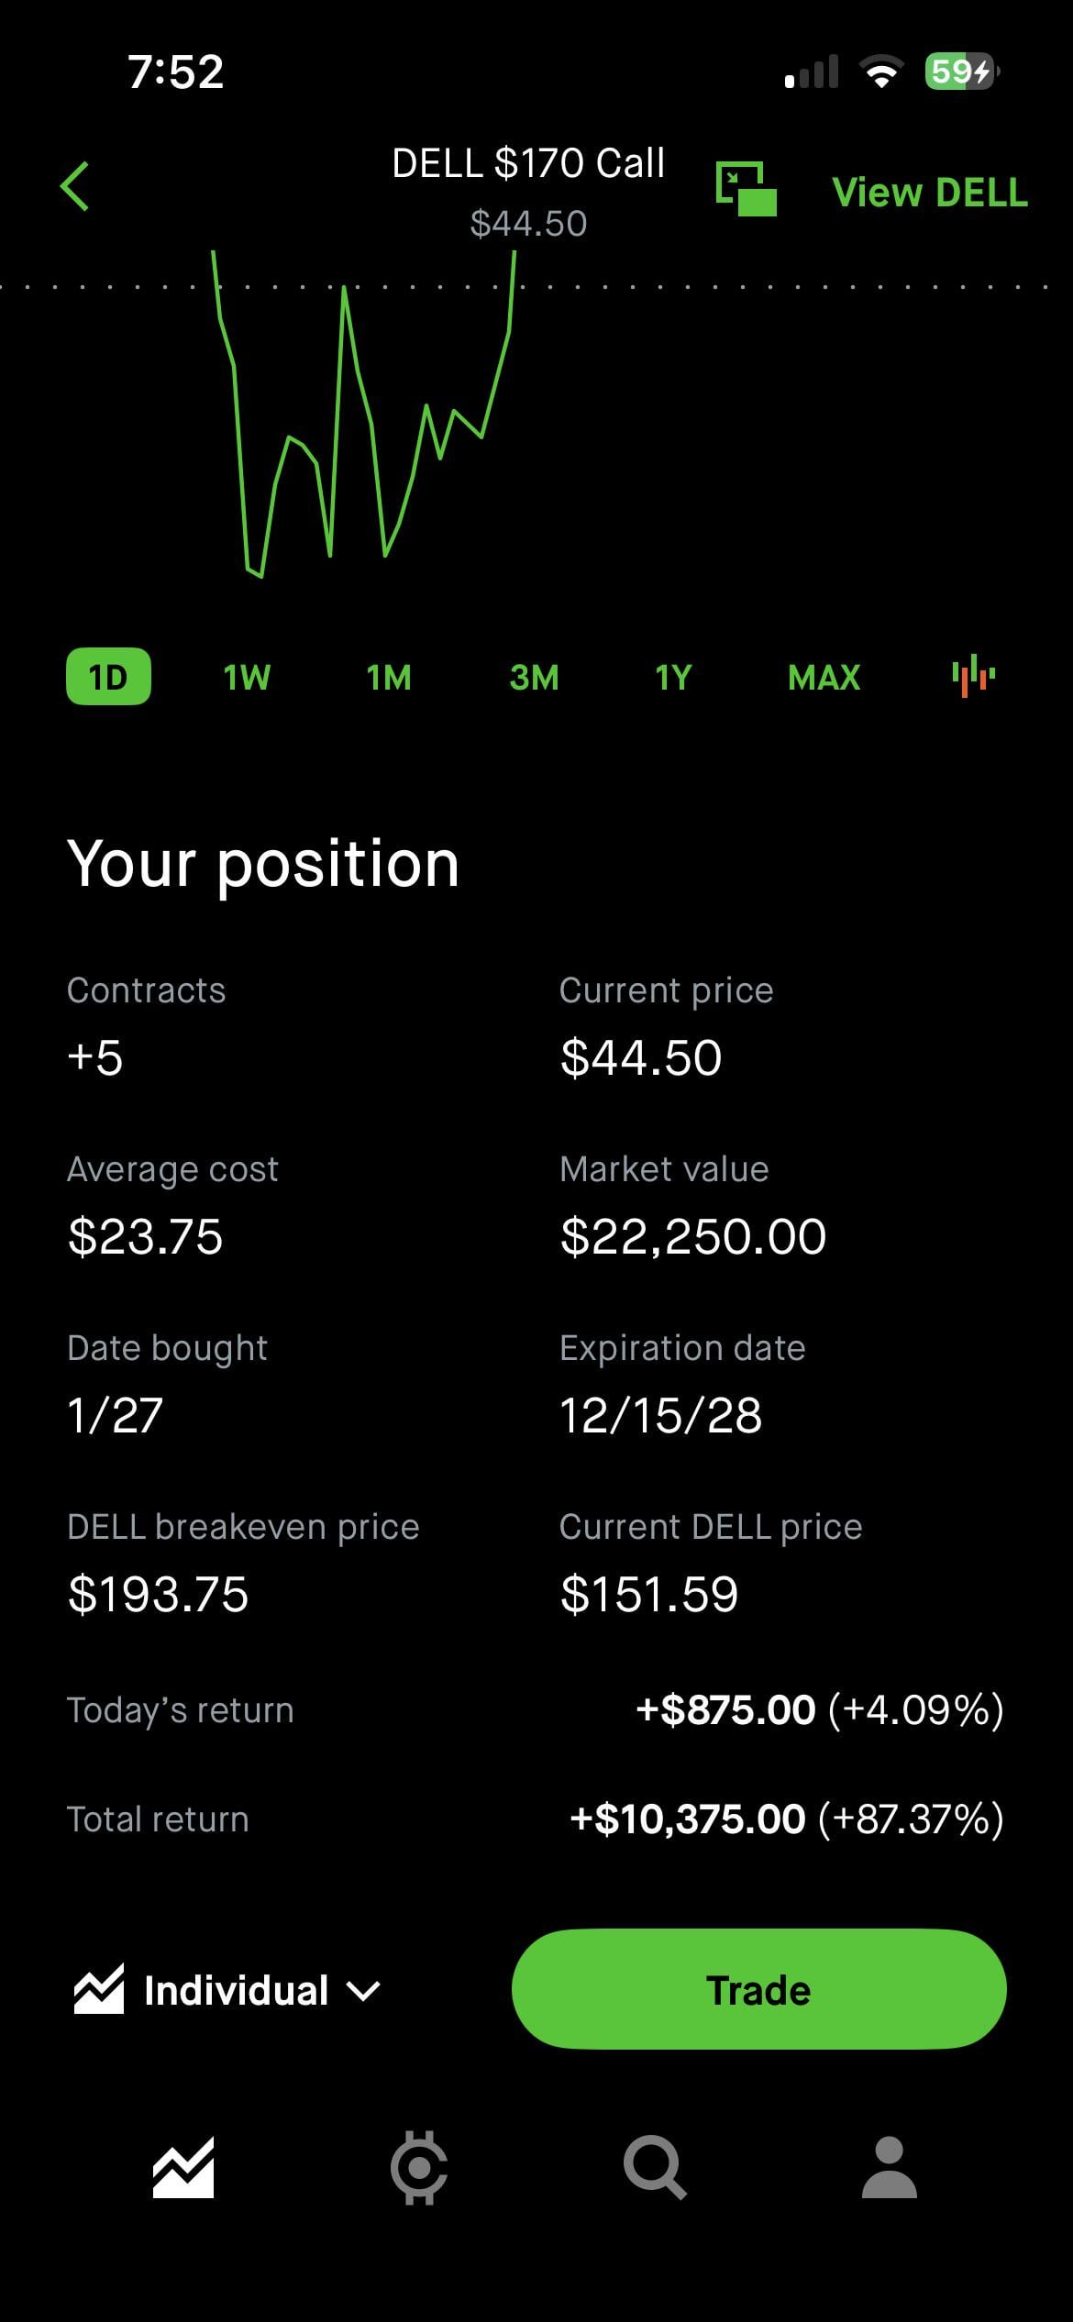Tap the Individual account chart icon
The image size is (1073, 2322).
click(99, 1990)
